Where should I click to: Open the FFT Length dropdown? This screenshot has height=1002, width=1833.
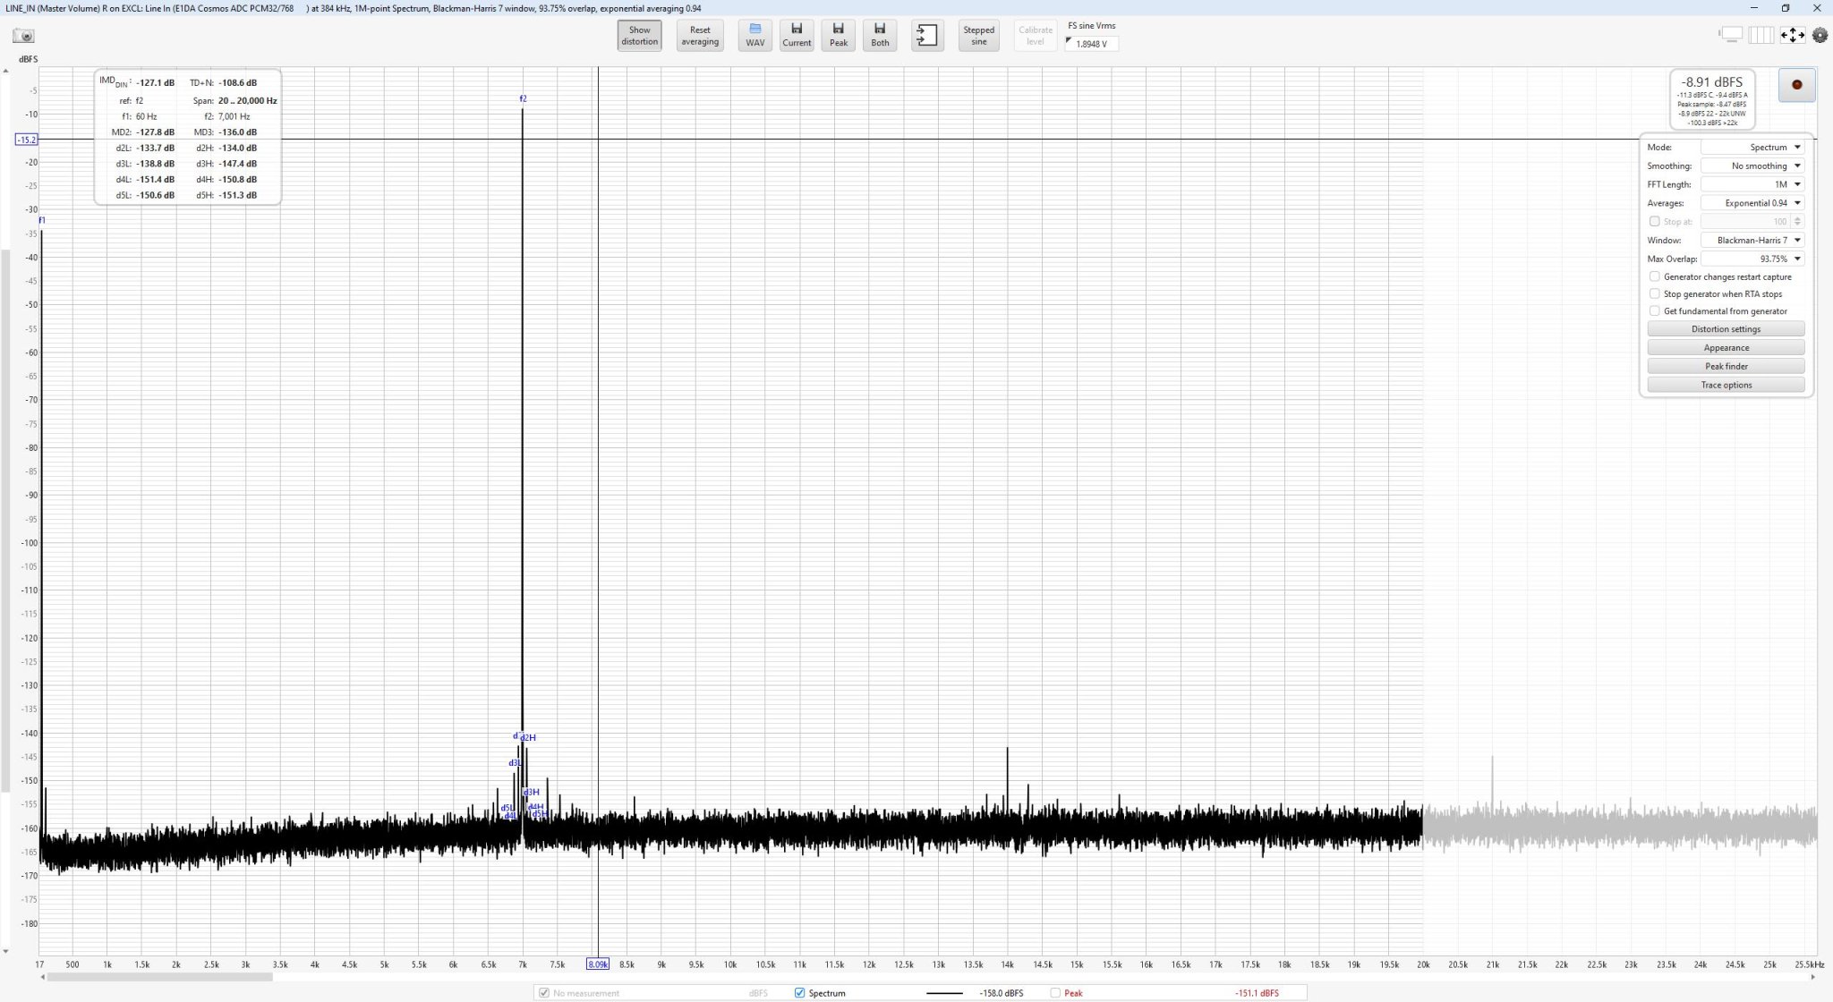click(1752, 185)
